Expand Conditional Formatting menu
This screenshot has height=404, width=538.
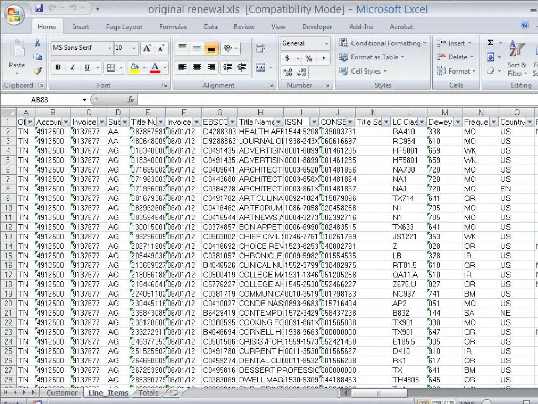click(382, 43)
